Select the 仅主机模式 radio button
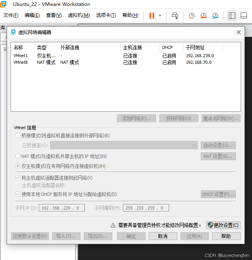The image size is (252, 260). pos(18,166)
